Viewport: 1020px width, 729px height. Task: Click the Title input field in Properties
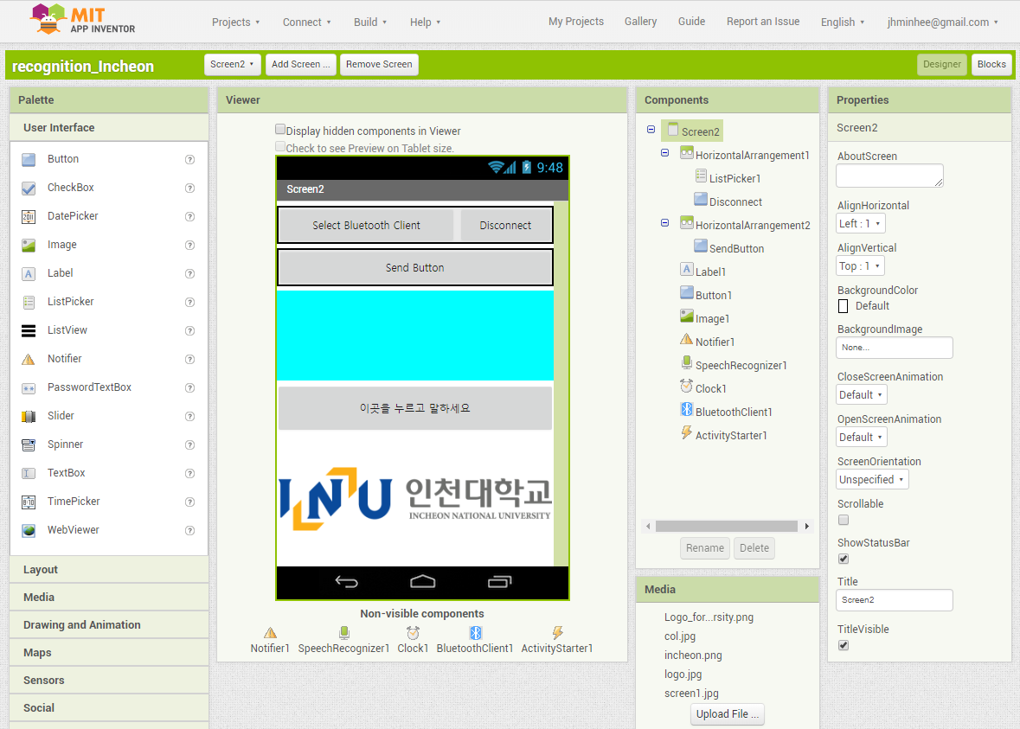click(x=894, y=599)
